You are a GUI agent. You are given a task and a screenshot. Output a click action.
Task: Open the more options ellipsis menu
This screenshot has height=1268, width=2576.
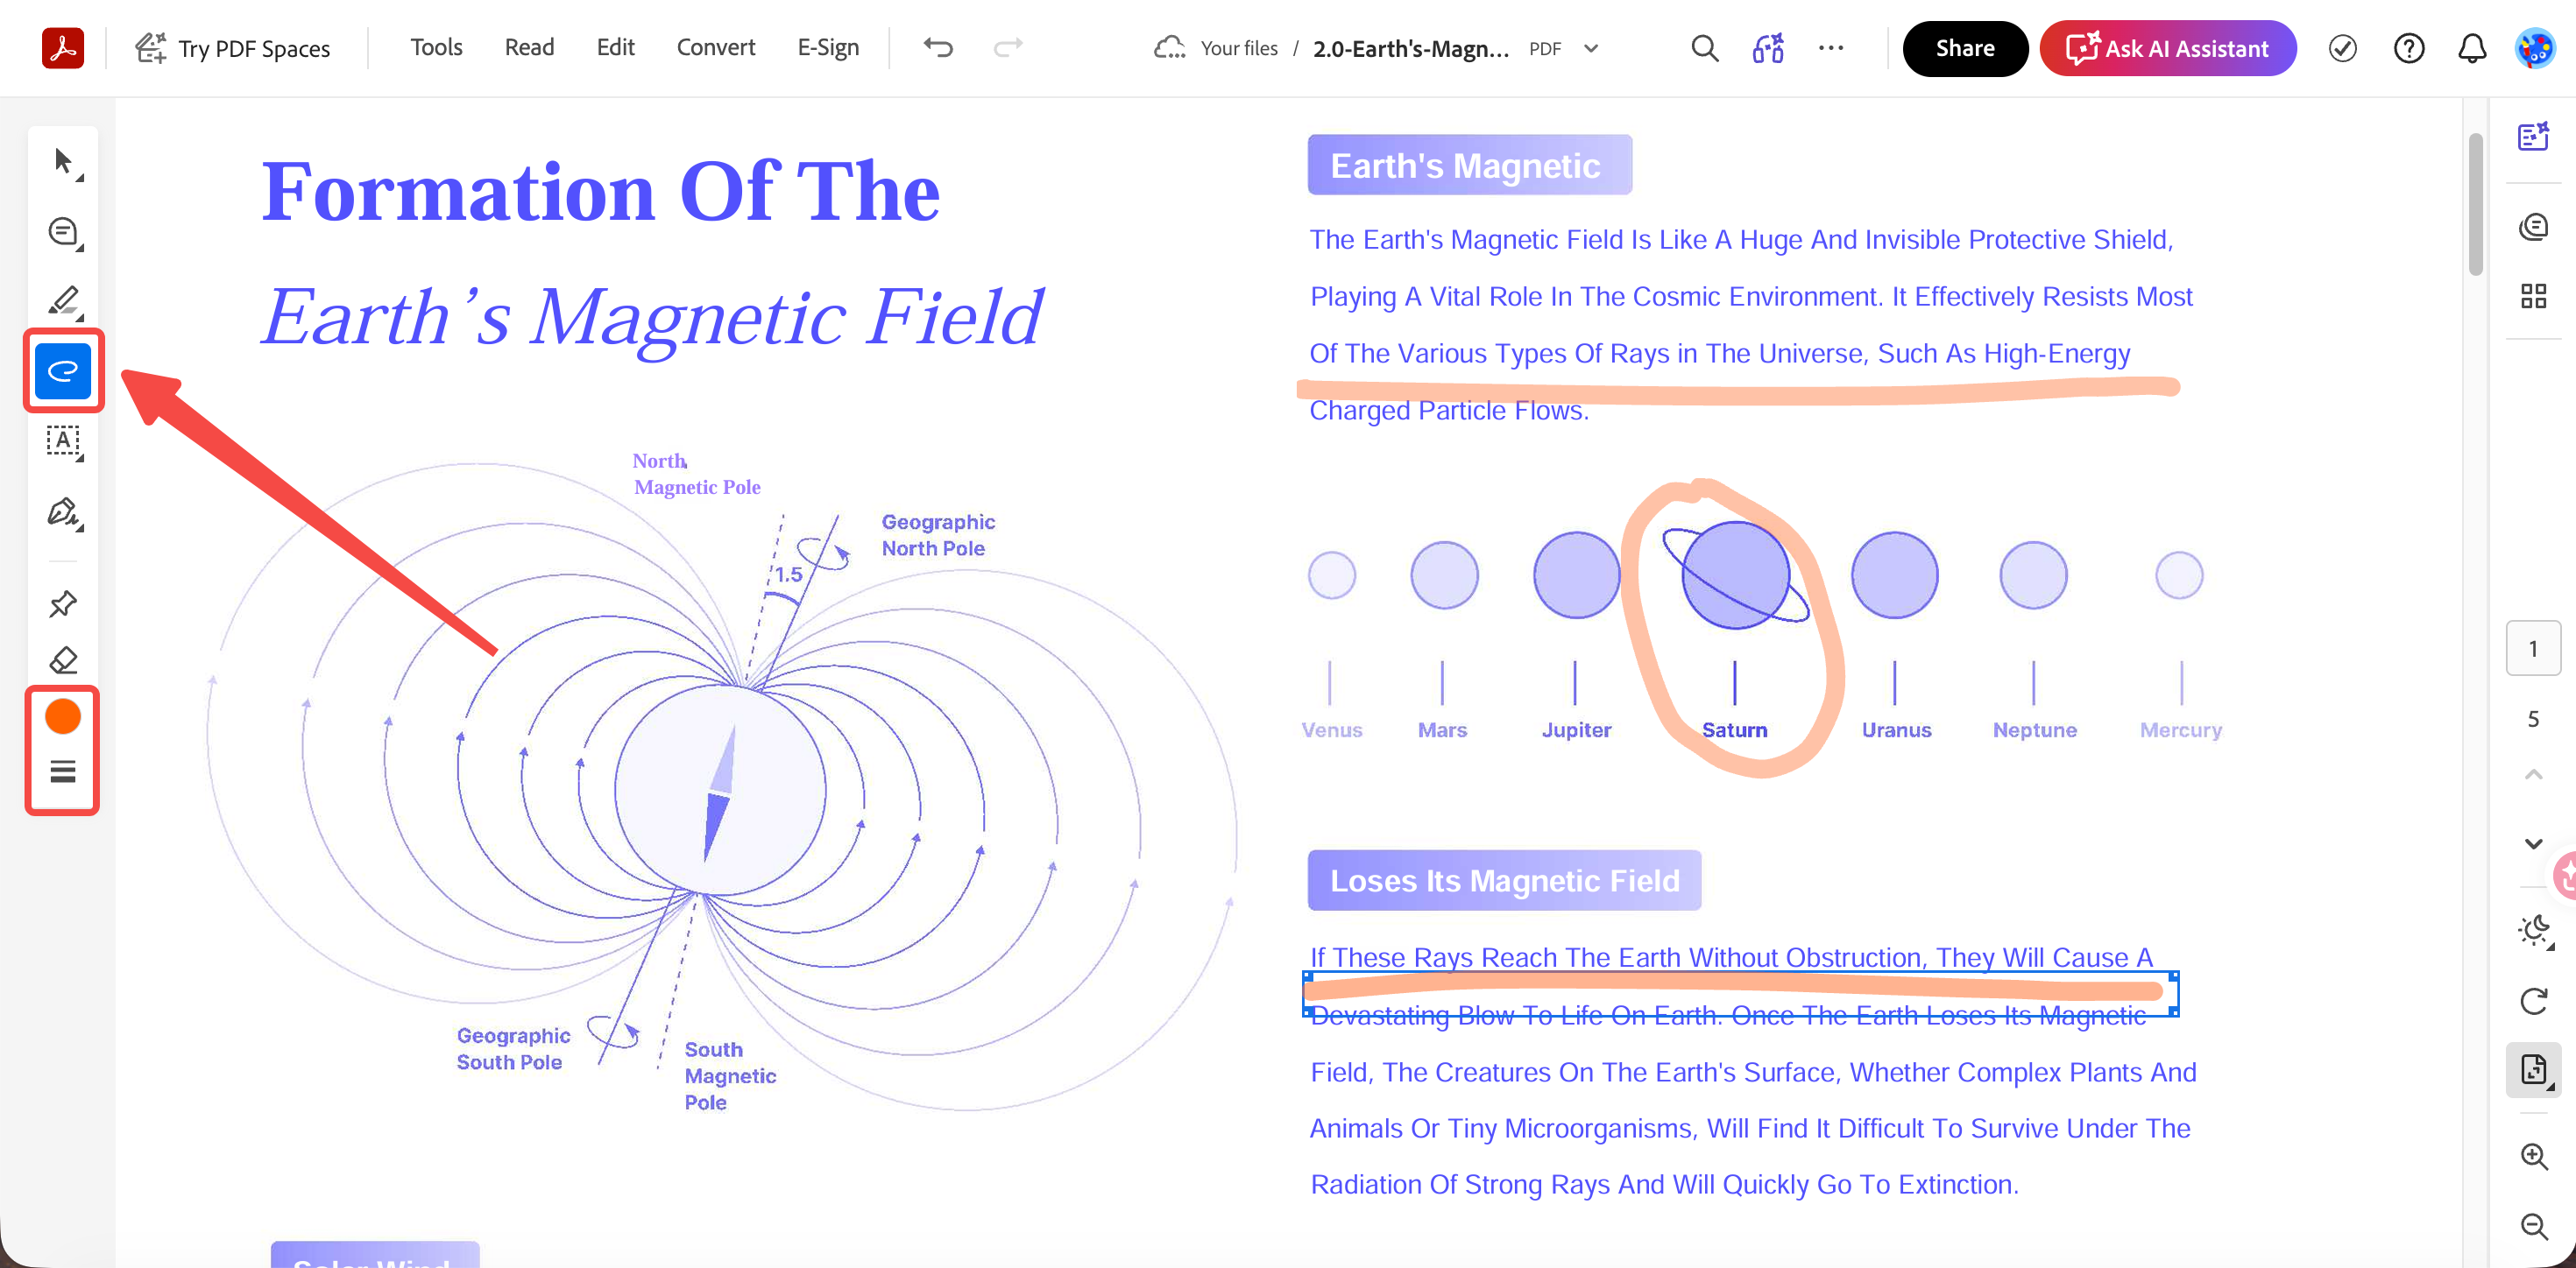(1831, 48)
